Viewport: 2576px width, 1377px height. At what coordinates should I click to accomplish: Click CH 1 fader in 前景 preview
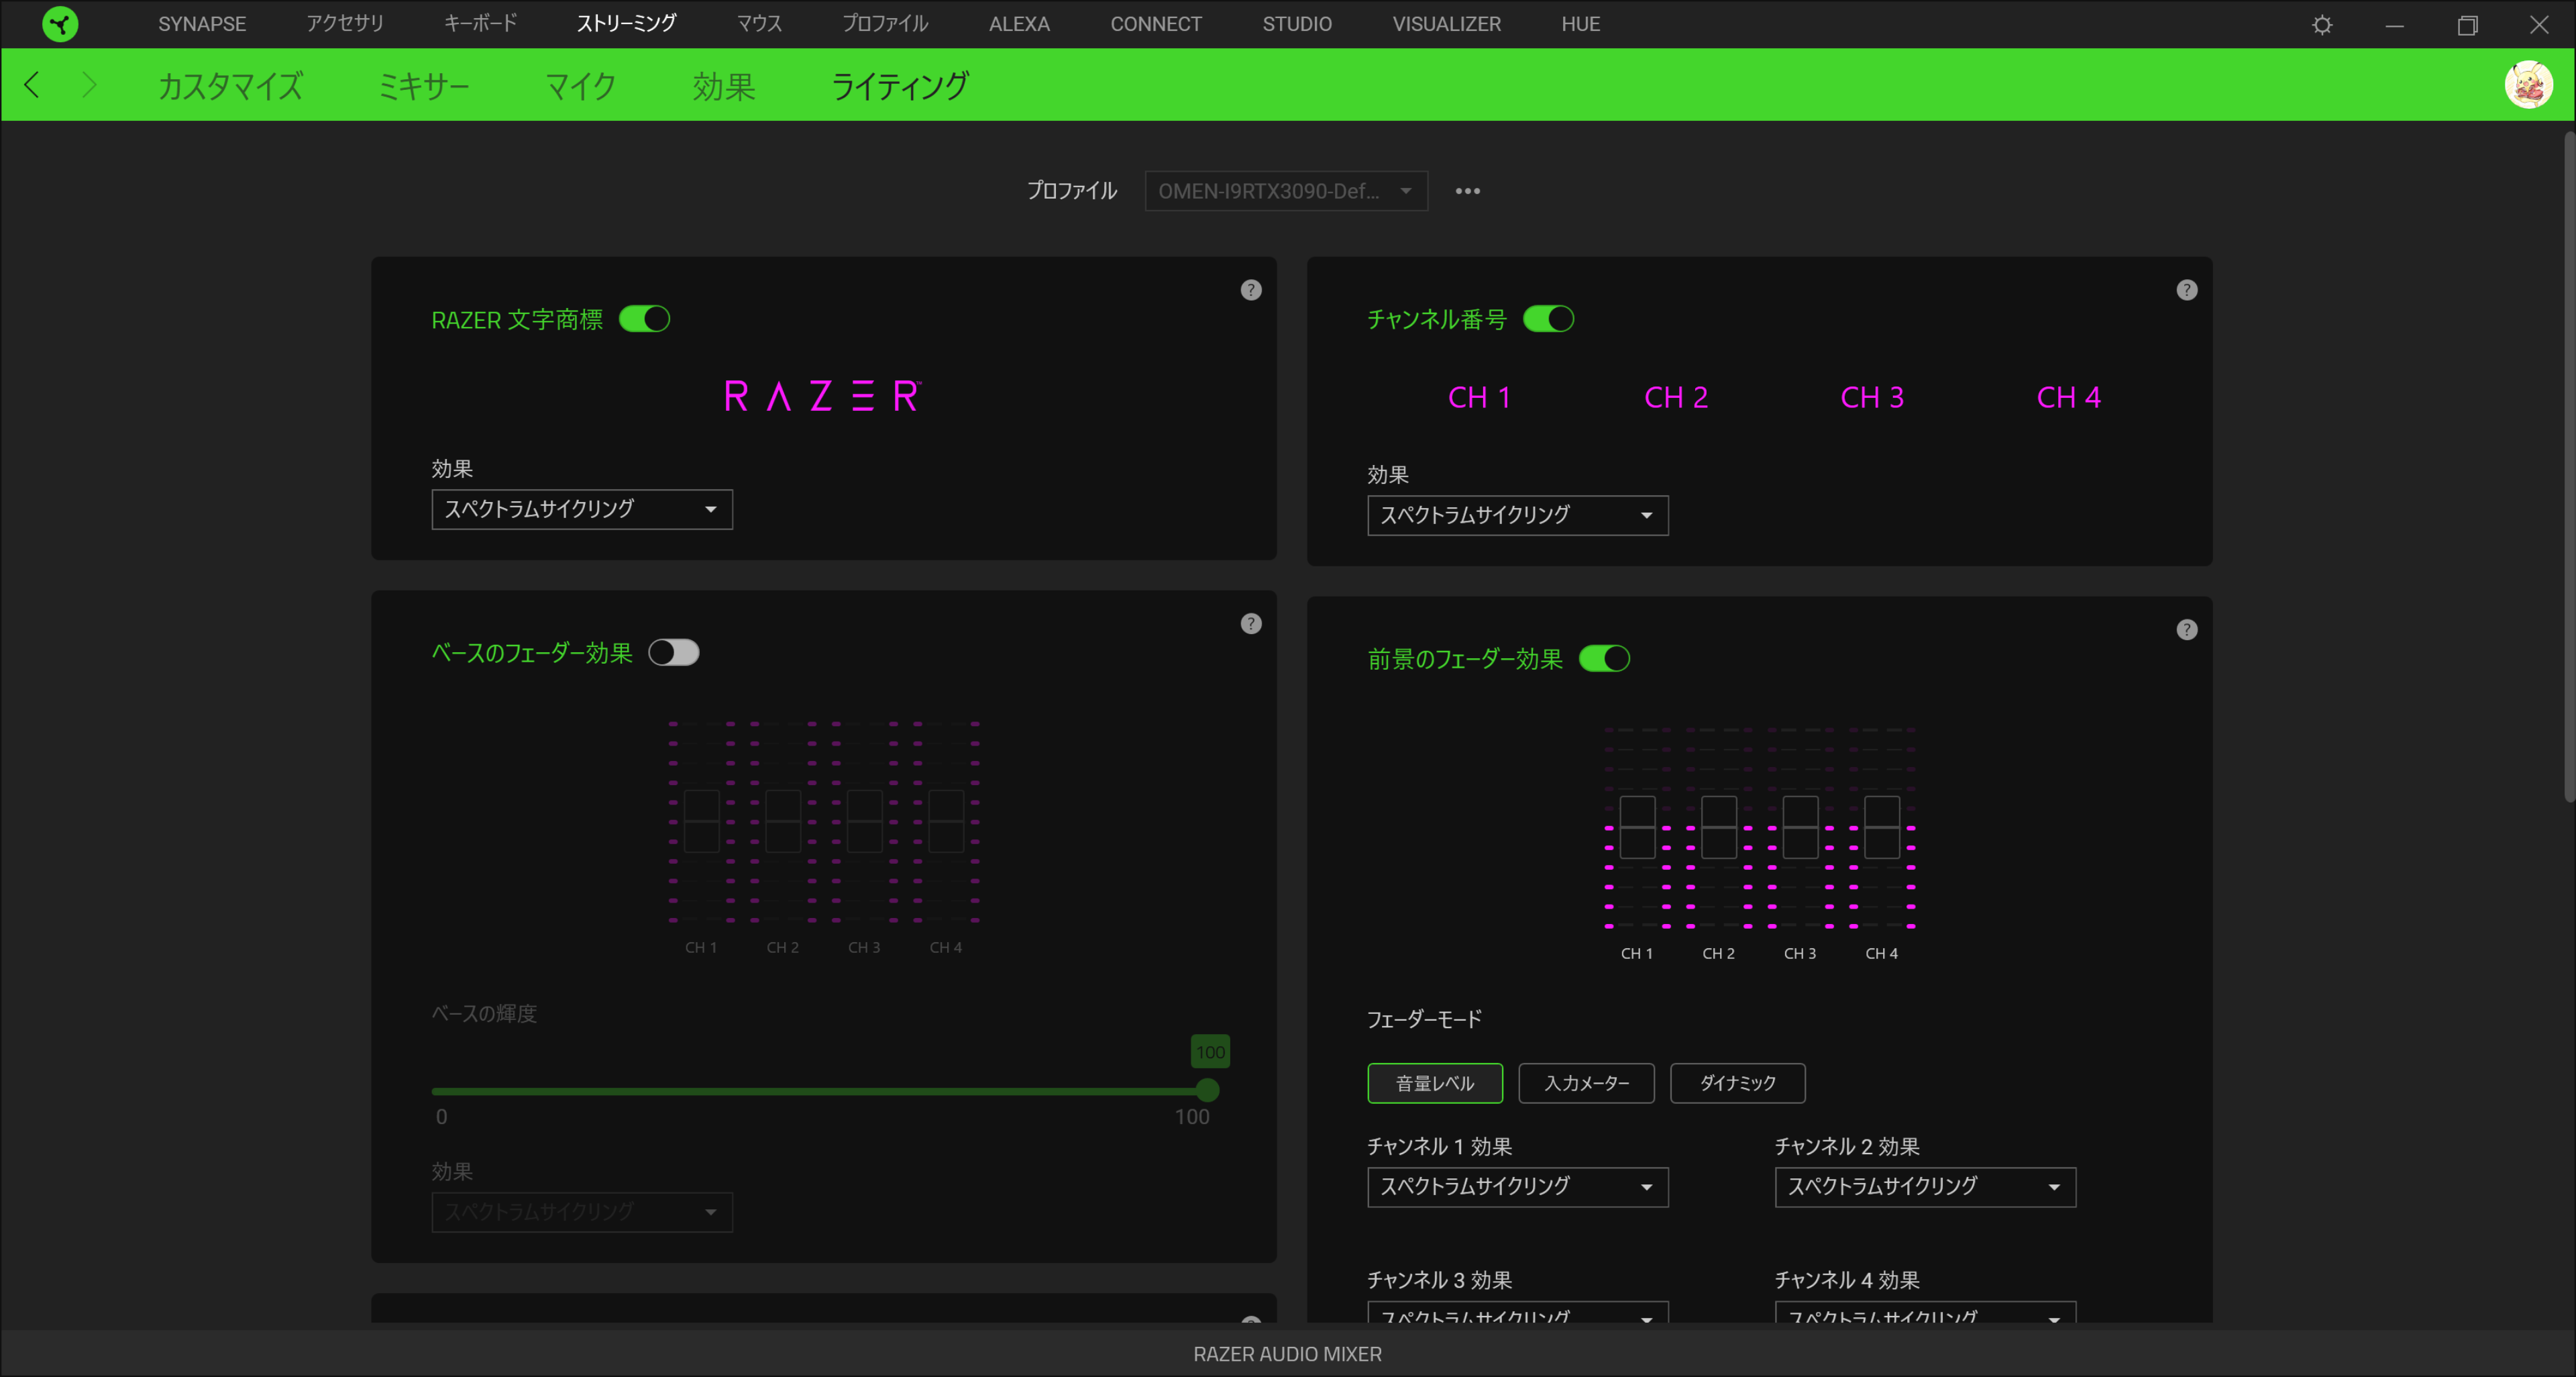[1637, 827]
